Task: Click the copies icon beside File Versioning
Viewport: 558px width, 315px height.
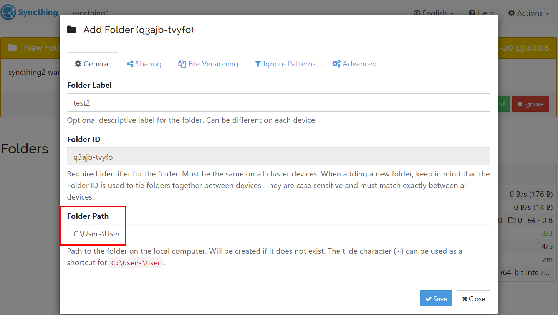Action: pyautogui.click(x=181, y=64)
